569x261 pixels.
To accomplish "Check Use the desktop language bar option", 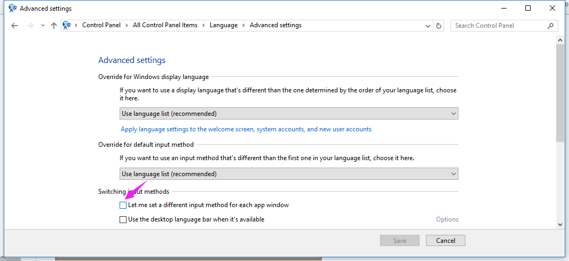I will click(x=123, y=219).
